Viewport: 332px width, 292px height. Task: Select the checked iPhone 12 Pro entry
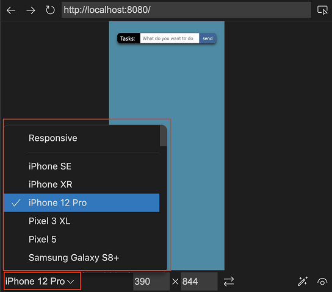coord(82,203)
